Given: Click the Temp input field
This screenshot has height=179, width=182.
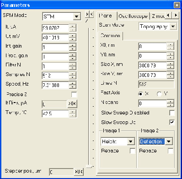Looking at the screenshot, I should pos(55,114).
